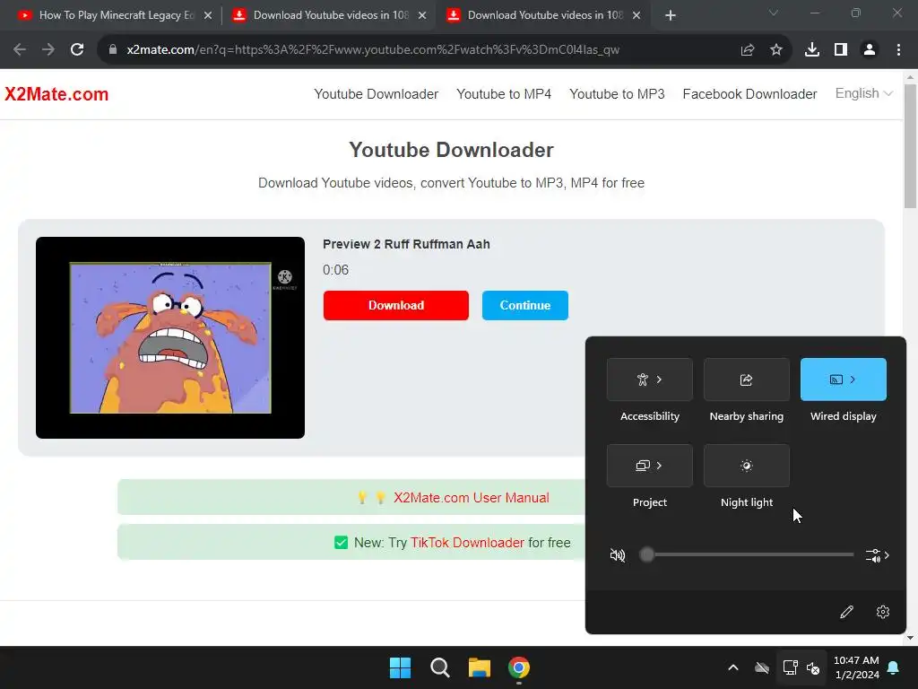Screen dimensions: 918x689
Task: Open Chrome three-dot menu
Action: click(x=898, y=50)
